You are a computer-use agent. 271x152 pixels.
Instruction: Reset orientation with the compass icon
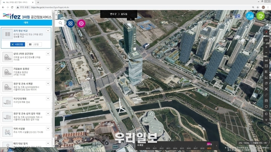coord(266,33)
